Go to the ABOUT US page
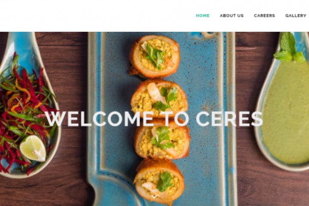The height and width of the screenshot is (206, 309). point(232,15)
